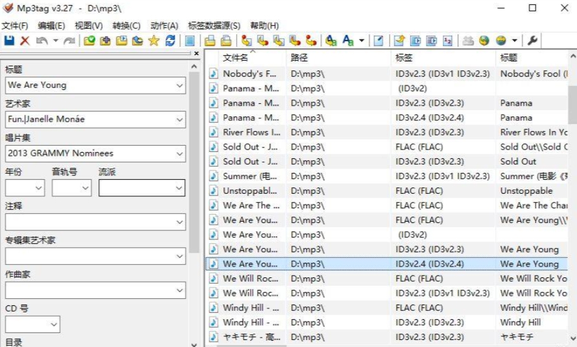
Task: Click the red X remove tag icon
Action: point(25,41)
